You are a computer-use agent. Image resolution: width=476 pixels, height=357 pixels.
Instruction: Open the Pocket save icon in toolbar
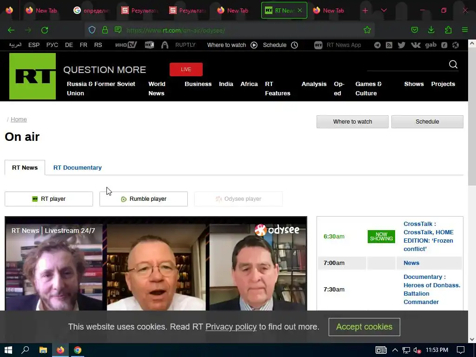[415, 30]
